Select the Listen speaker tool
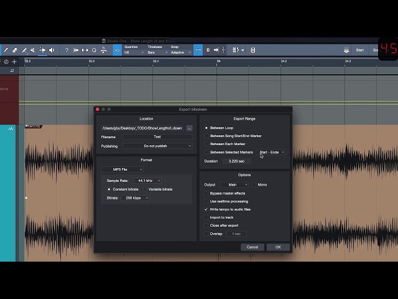 coord(52,50)
